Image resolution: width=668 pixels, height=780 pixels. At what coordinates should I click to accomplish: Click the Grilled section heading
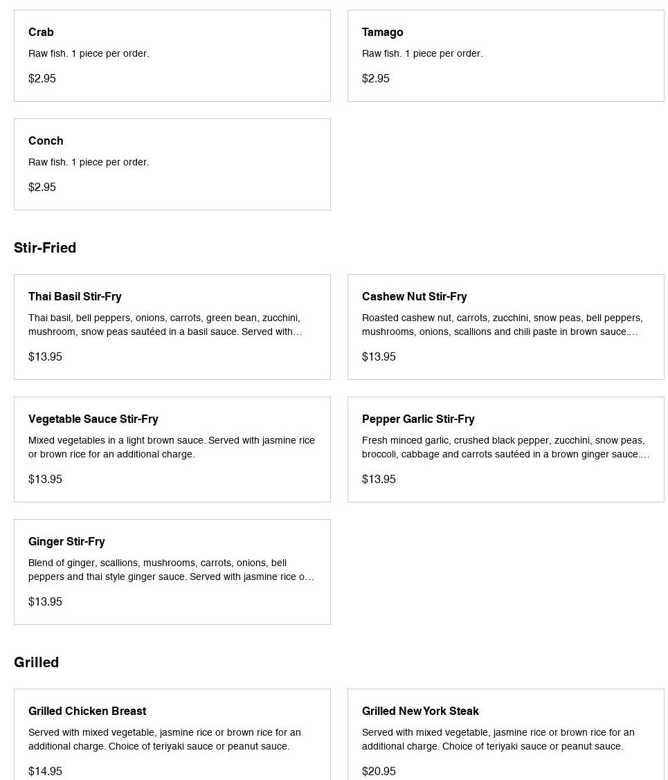(x=36, y=662)
